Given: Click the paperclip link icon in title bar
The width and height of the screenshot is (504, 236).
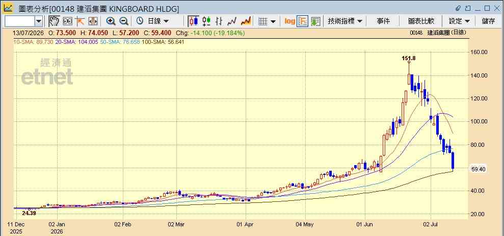Looking at the screenshot, I should click(x=458, y=8).
